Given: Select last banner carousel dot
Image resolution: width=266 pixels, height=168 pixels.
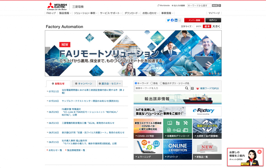Looking at the screenshot, I should click(218, 73).
